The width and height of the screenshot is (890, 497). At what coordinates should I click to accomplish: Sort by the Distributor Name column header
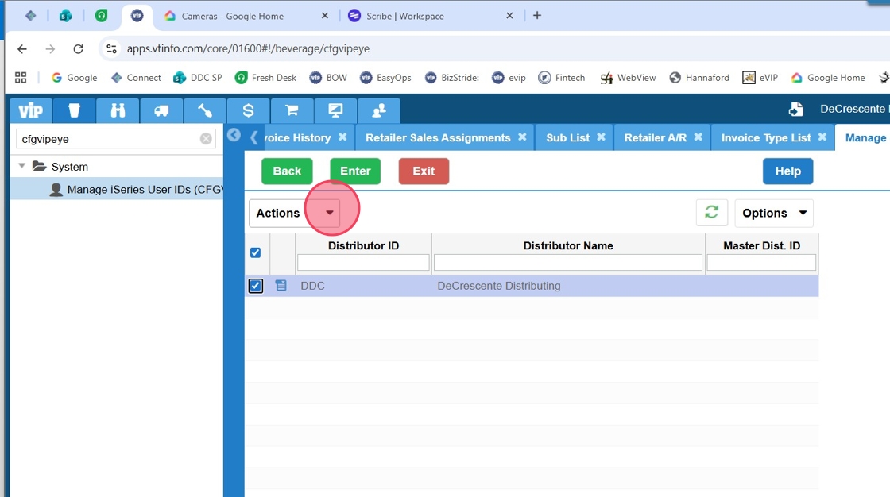[x=568, y=245]
